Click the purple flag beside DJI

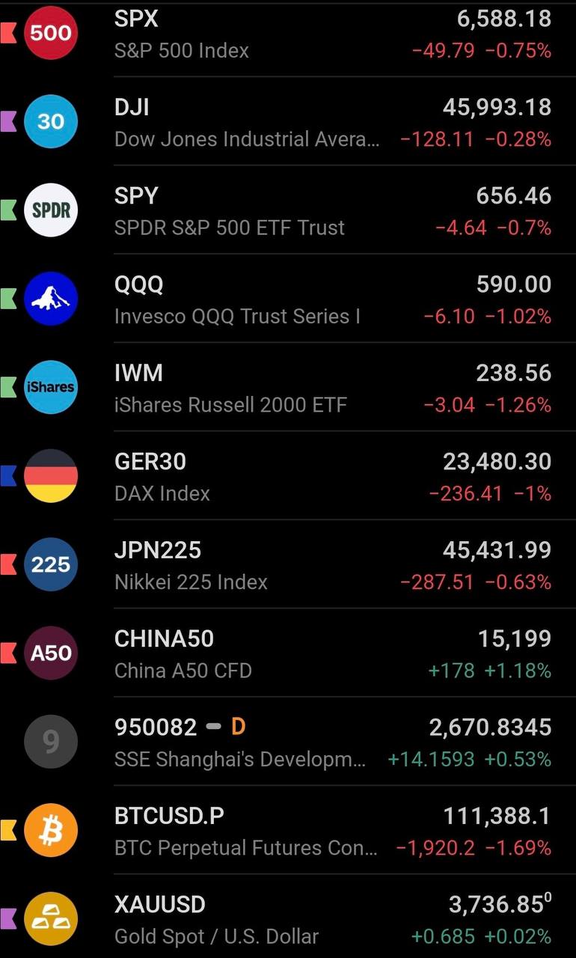point(9,121)
